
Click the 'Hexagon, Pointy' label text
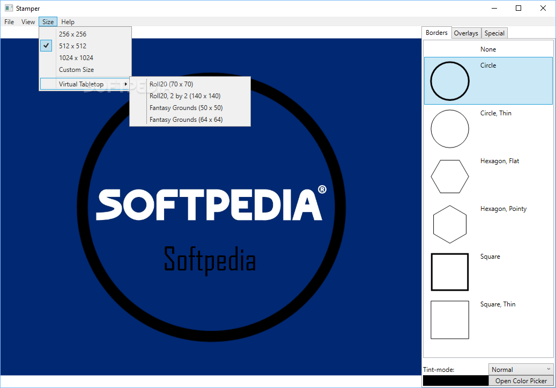(503, 209)
